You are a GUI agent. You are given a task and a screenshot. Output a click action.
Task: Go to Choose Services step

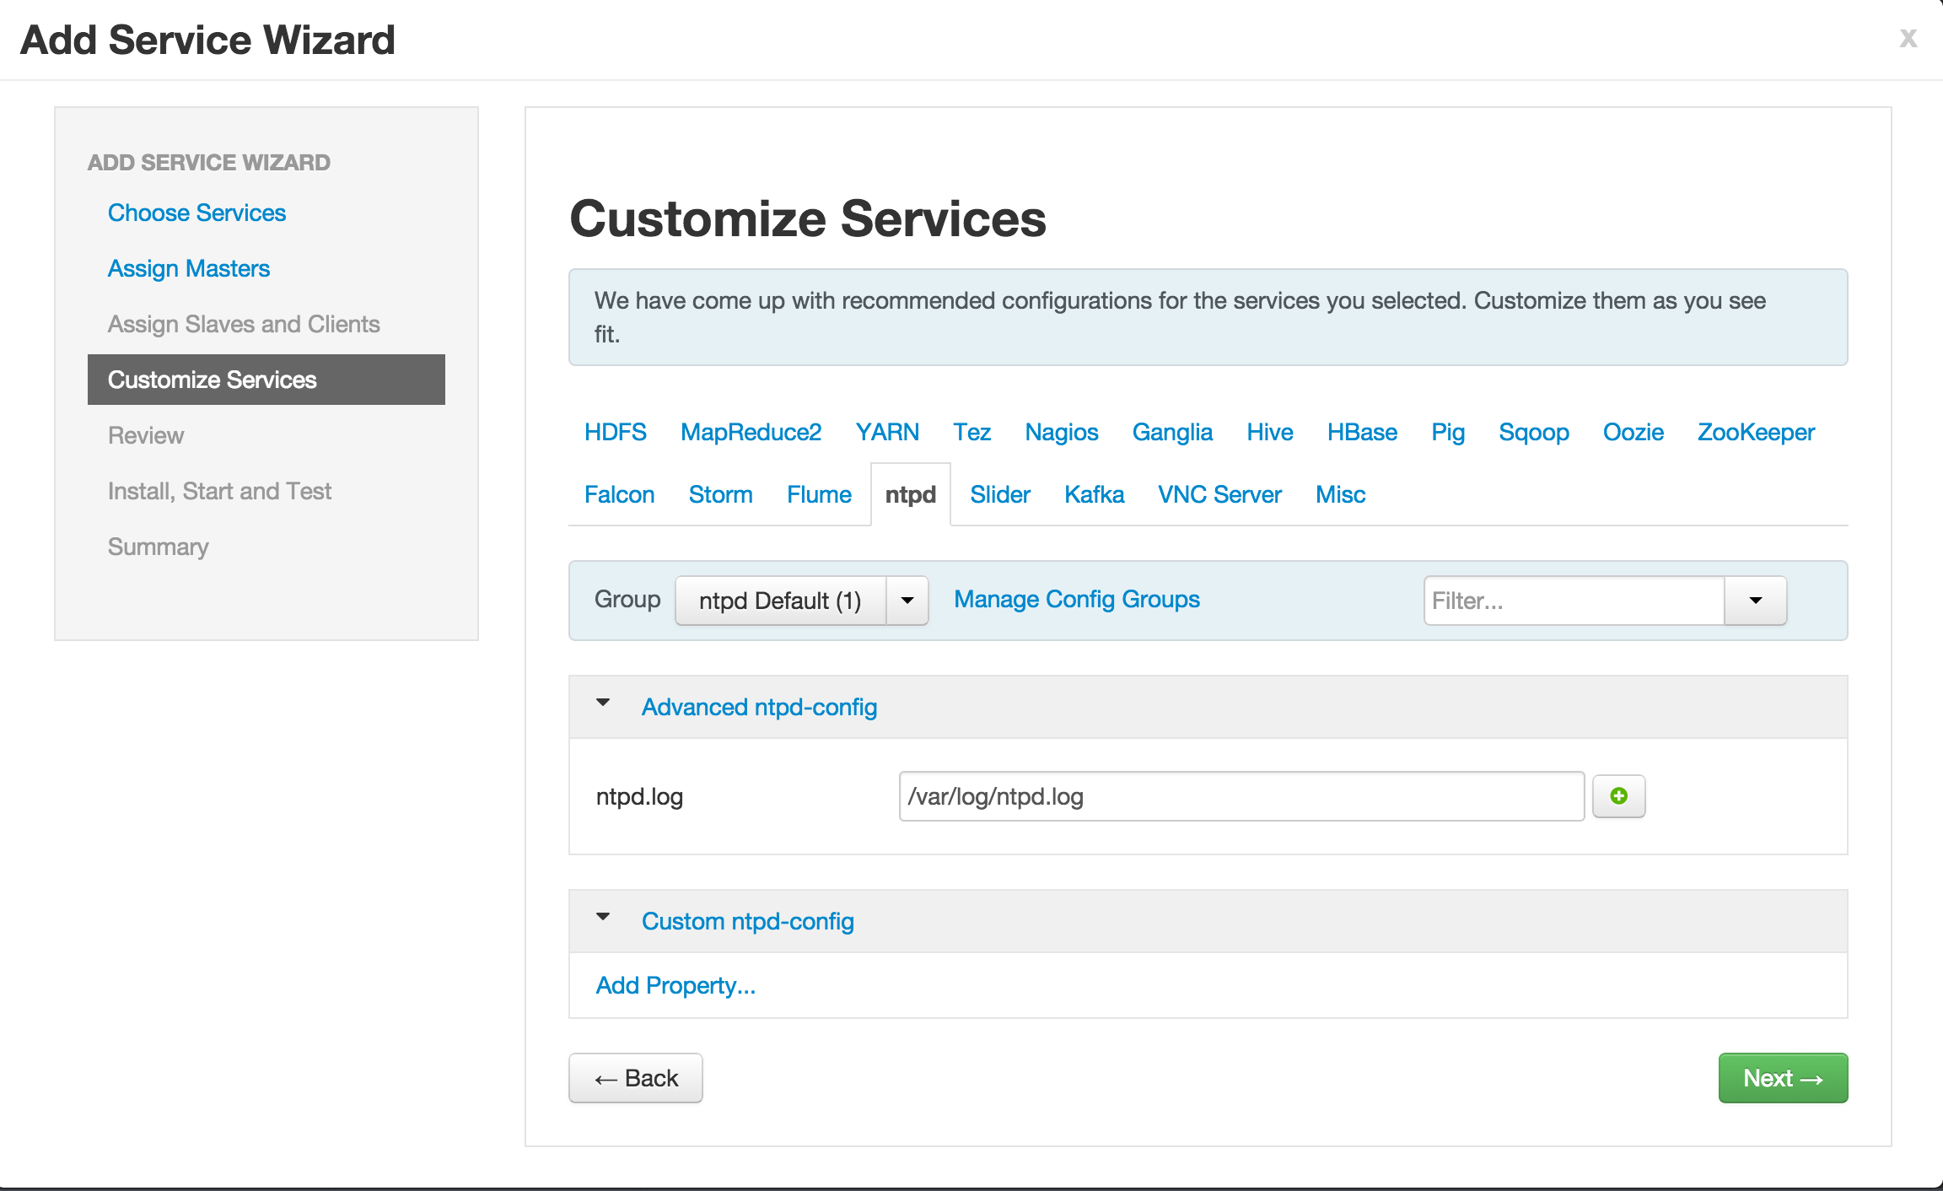pyautogui.click(x=196, y=213)
